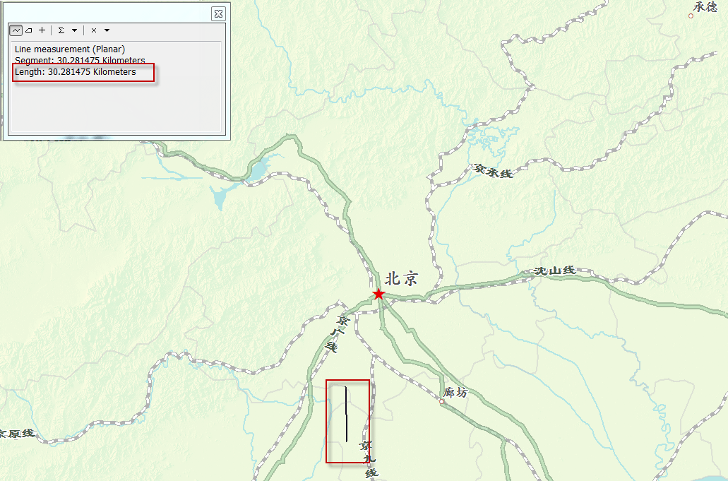Select the Measure Feature plus tool
This screenshot has width=728, height=481.
pos(42,30)
